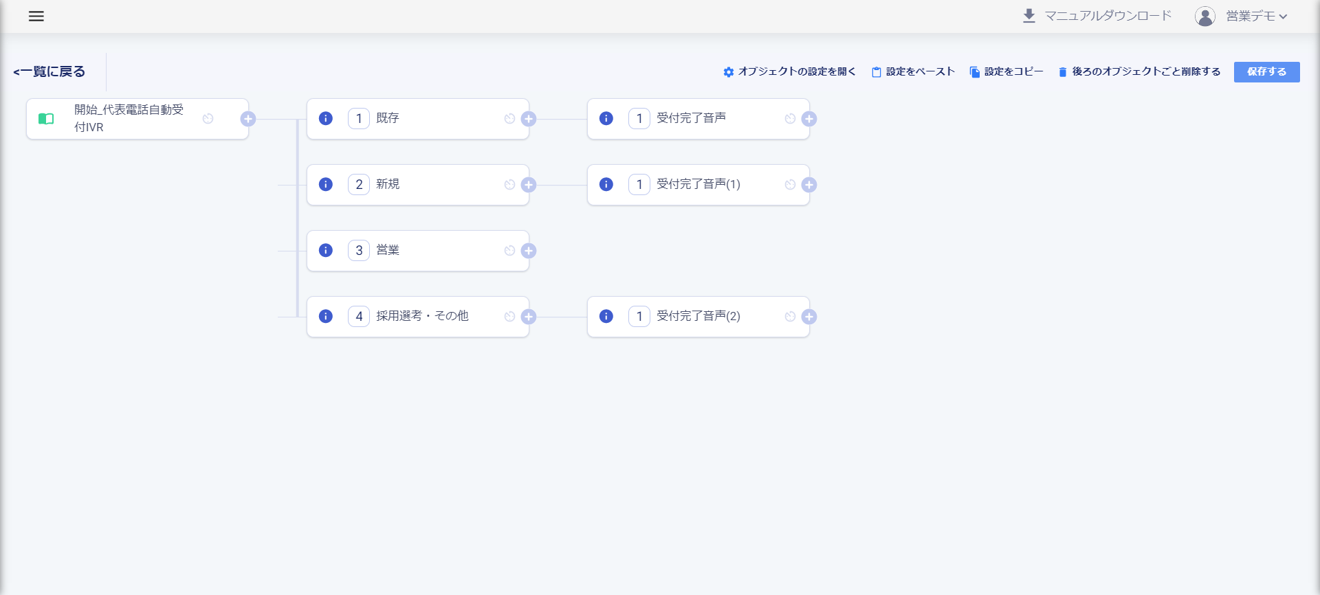The width and height of the screenshot is (1320, 595).
Task: Click the plus button after 受付完了音声(2)
Action: pos(809,317)
